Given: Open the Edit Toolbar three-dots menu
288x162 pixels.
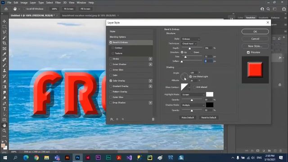Looking at the screenshot, I should pos(4,136).
